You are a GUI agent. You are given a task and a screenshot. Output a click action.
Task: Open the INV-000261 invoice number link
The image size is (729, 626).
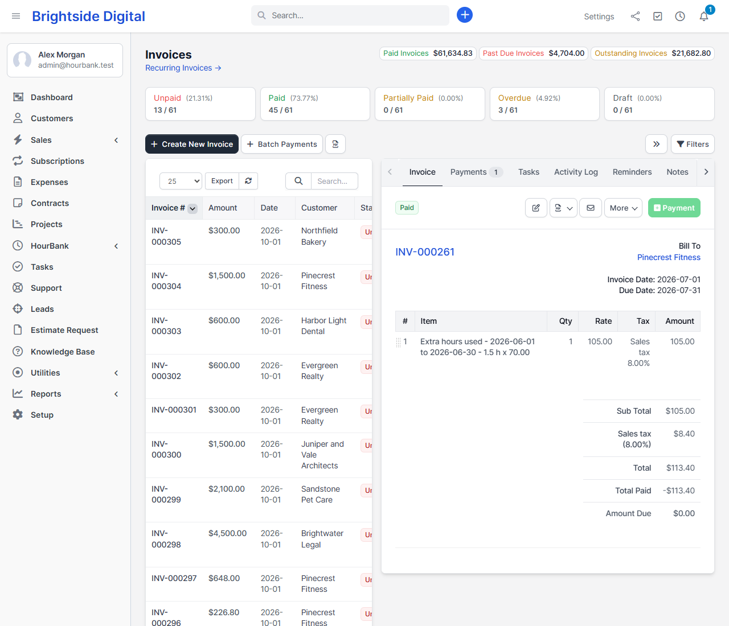point(425,252)
